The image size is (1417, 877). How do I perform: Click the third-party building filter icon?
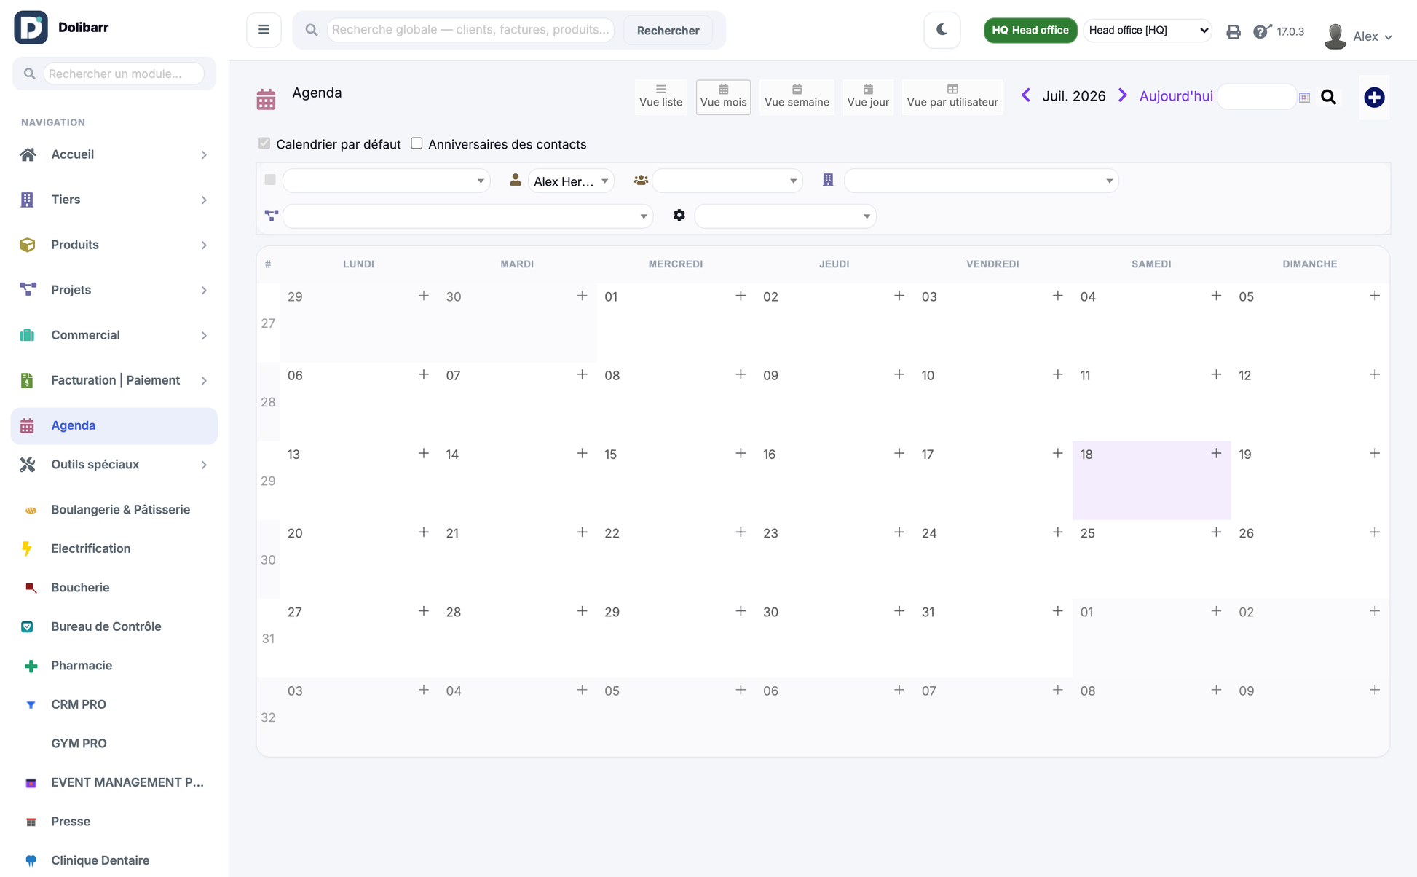[828, 180]
